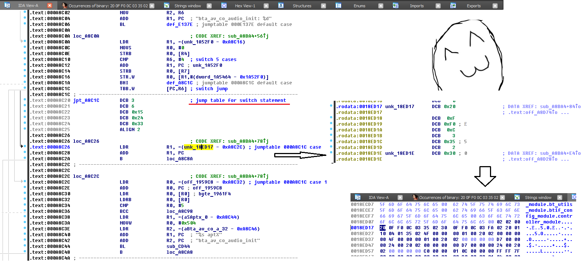
Task: Close IDA View-A tab in lower hex panel
Action: (400, 198)
